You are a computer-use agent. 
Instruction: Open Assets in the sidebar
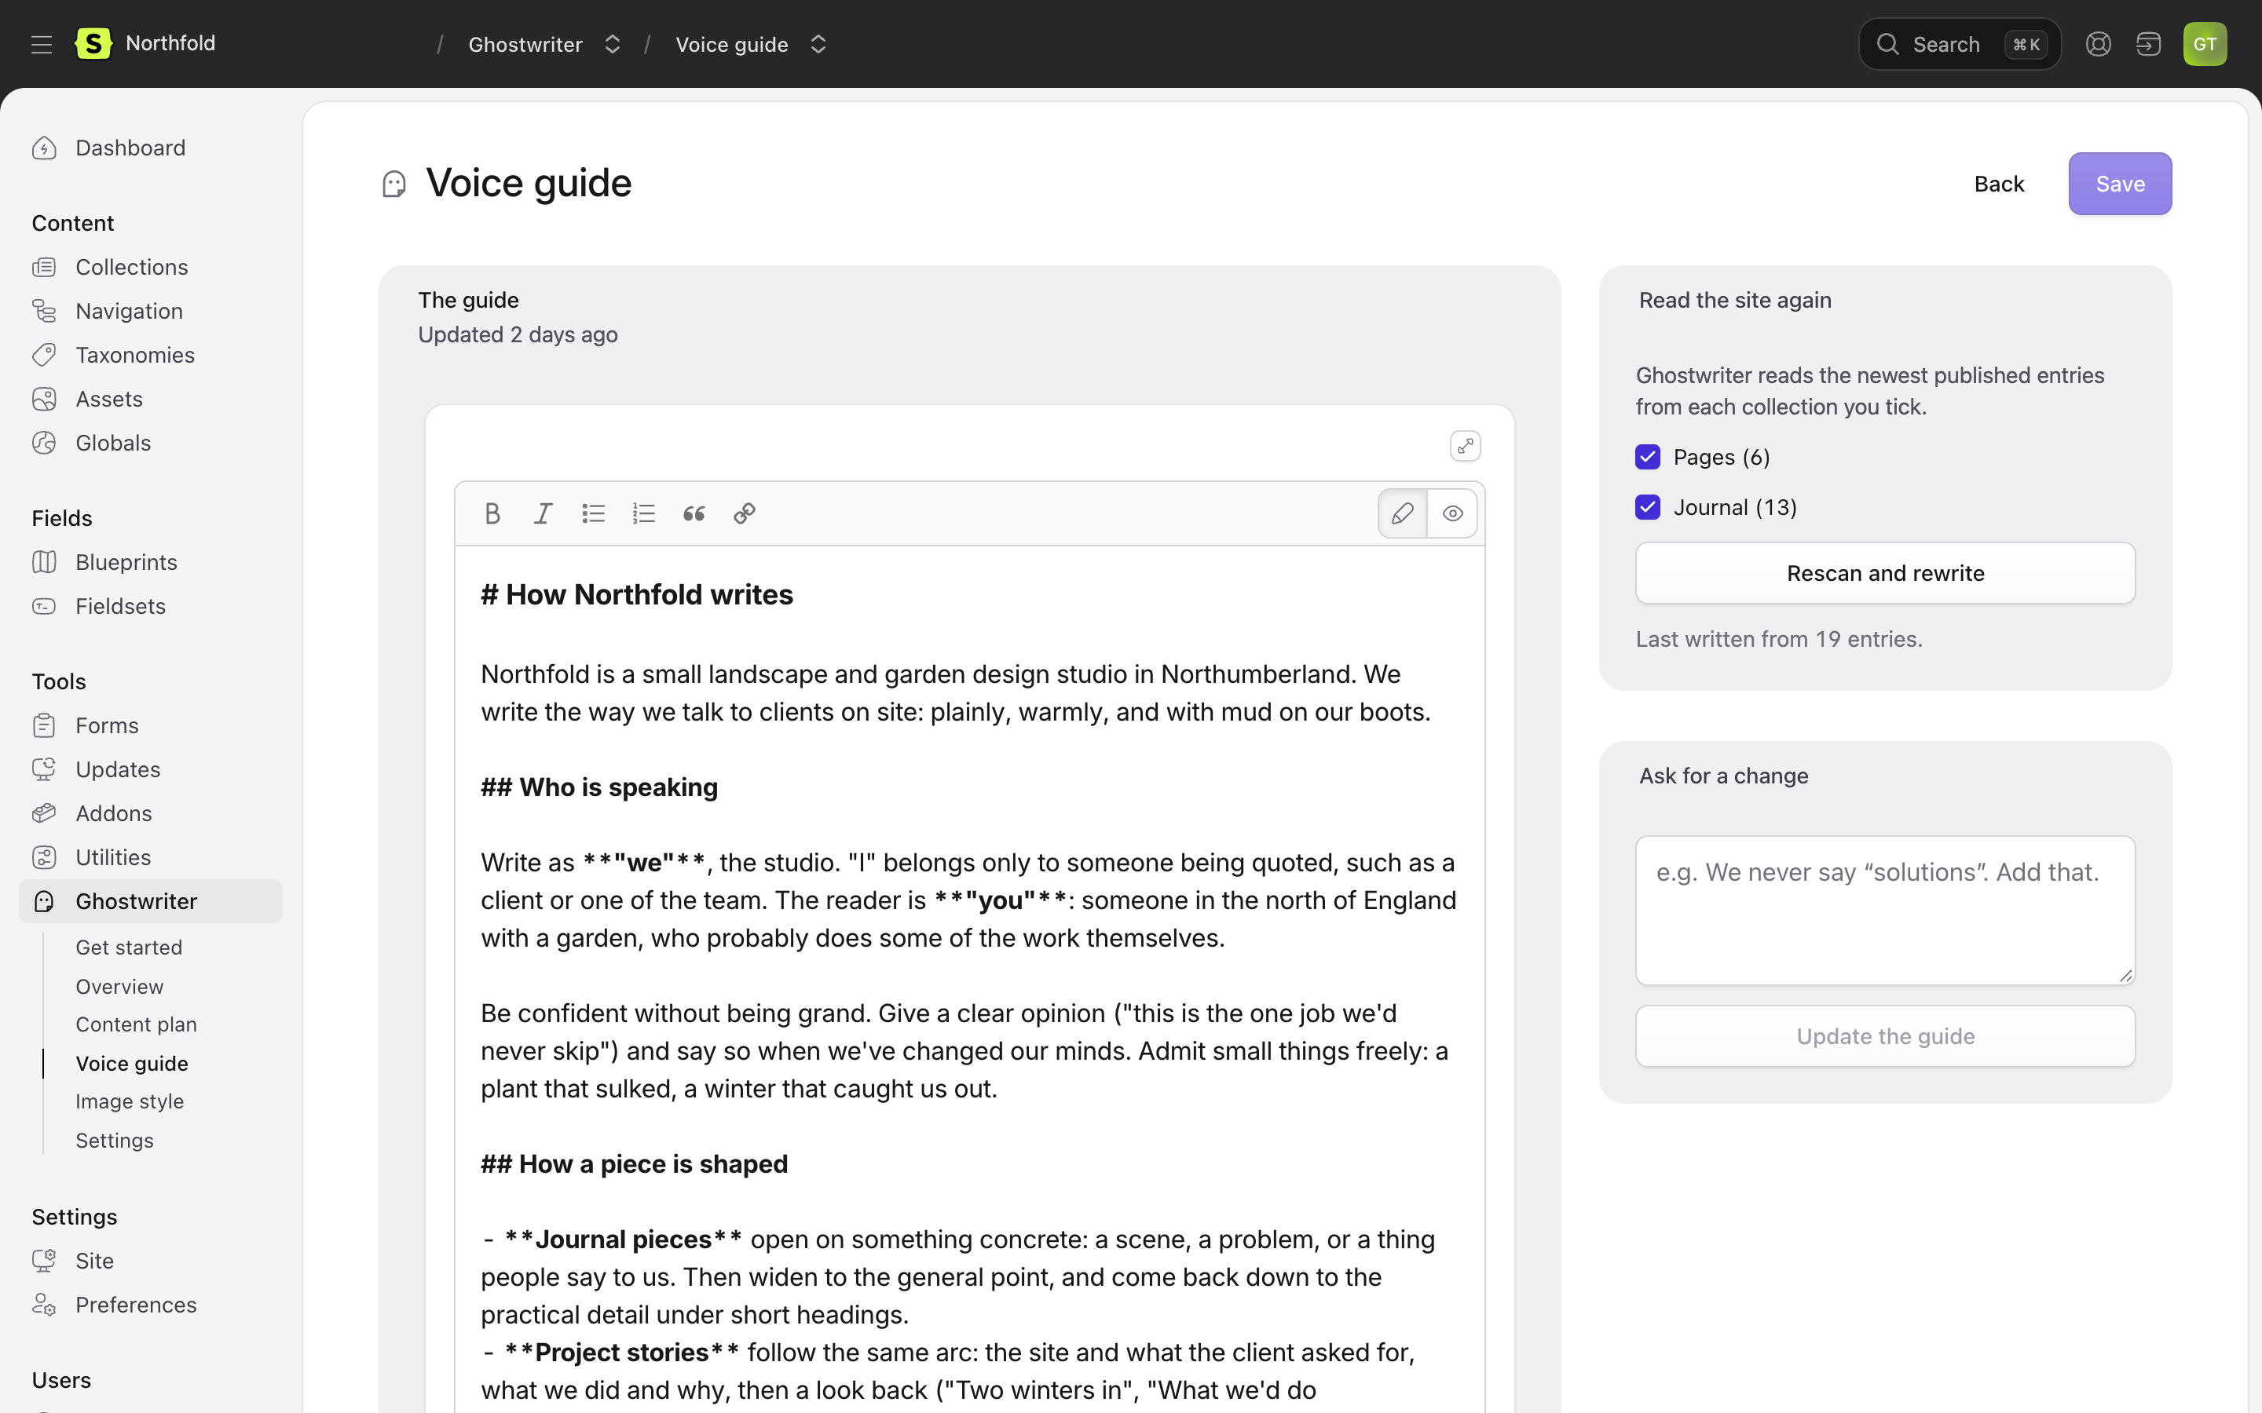(151, 399)
